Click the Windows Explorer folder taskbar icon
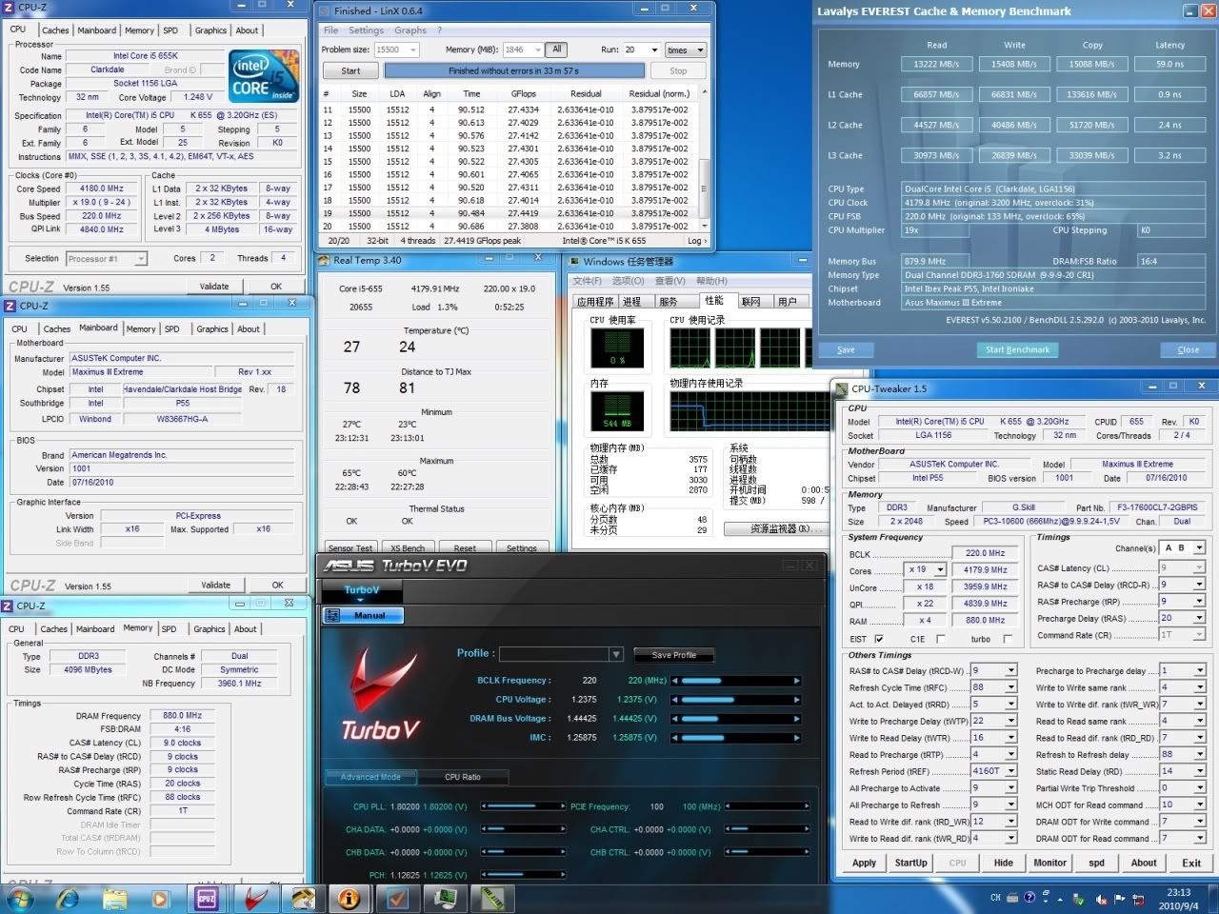Image resolution: width=1219 pixels, height=914 pixels. pos(114,898)
